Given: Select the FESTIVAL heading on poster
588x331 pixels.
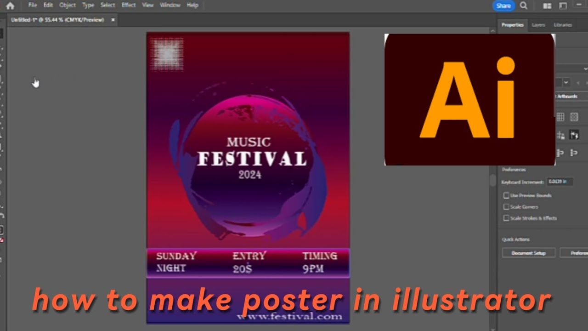Looking at the screenshot, I should [252, 159].
